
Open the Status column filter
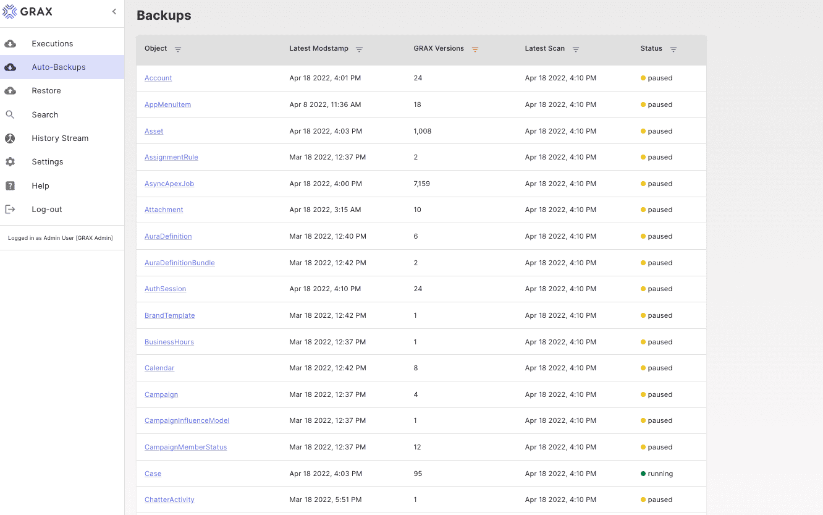pyautogui.click(x=673, y=49)
